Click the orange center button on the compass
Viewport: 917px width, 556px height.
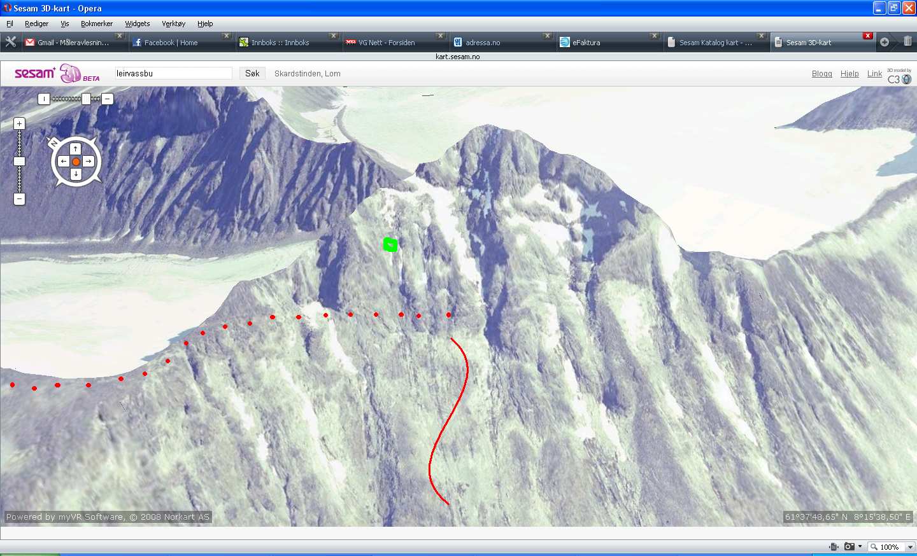click(76, 162)
